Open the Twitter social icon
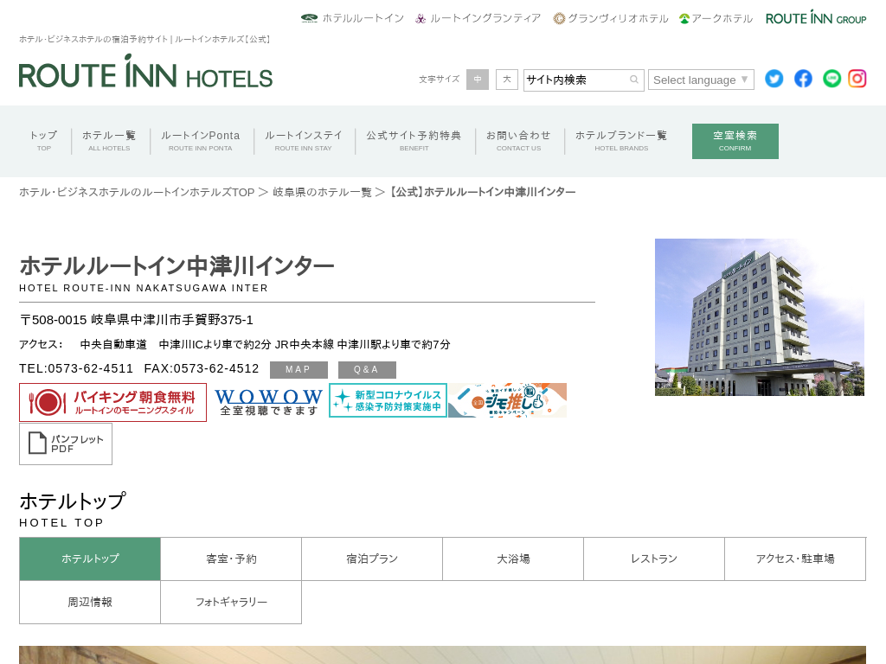 click(x=774, y=79)
